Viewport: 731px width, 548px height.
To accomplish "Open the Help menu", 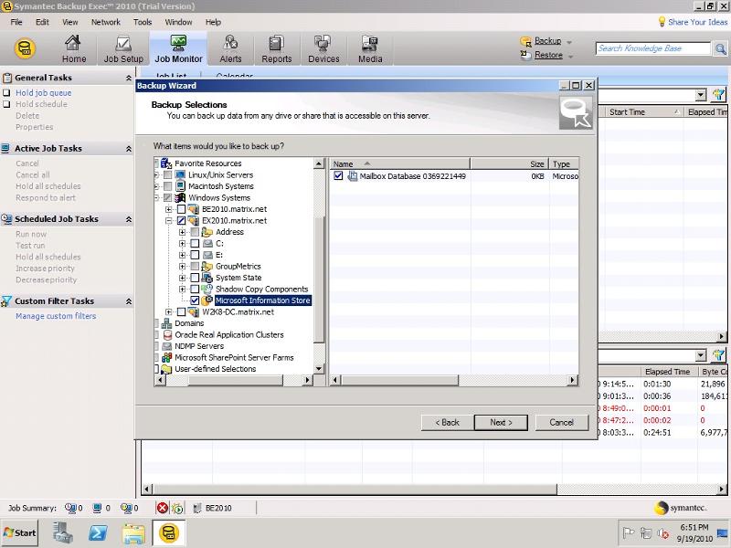I will pos(213,22).
